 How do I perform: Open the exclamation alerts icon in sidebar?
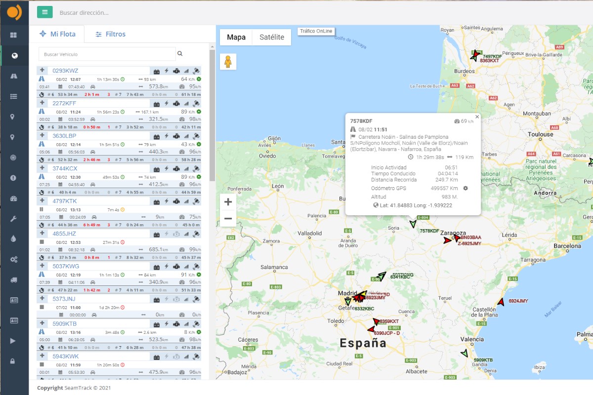tap(14, 178)
